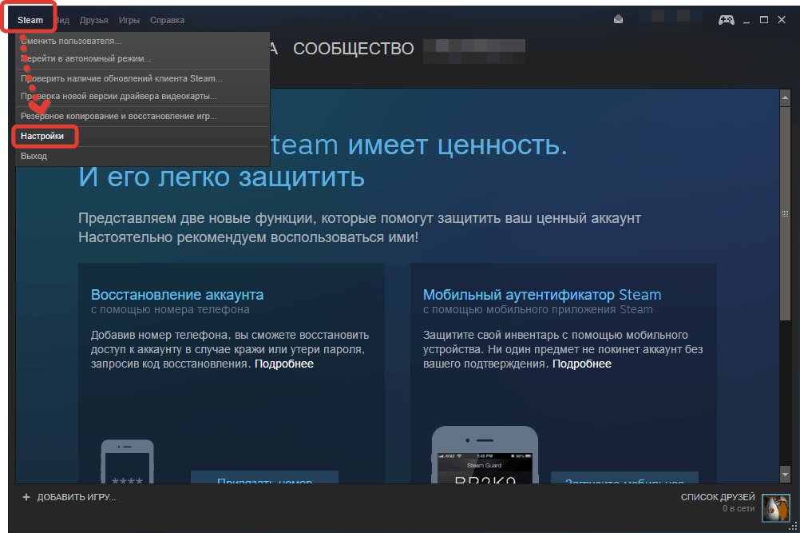Click the Мобильный аутентификатор Steam heading
The height and width of the screenshot is (533, 800).
click(542, 295)
